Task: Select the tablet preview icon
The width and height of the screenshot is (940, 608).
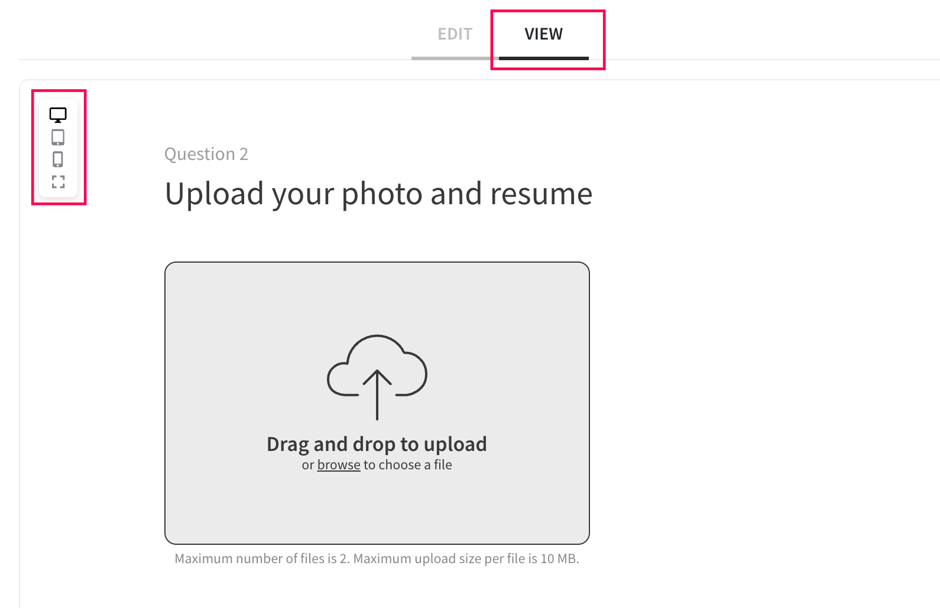Action: [x=58, y=137]
